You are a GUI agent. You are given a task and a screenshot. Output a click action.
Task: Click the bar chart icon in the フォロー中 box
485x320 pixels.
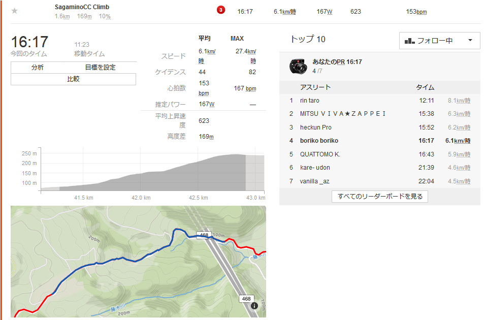[409, 41]
